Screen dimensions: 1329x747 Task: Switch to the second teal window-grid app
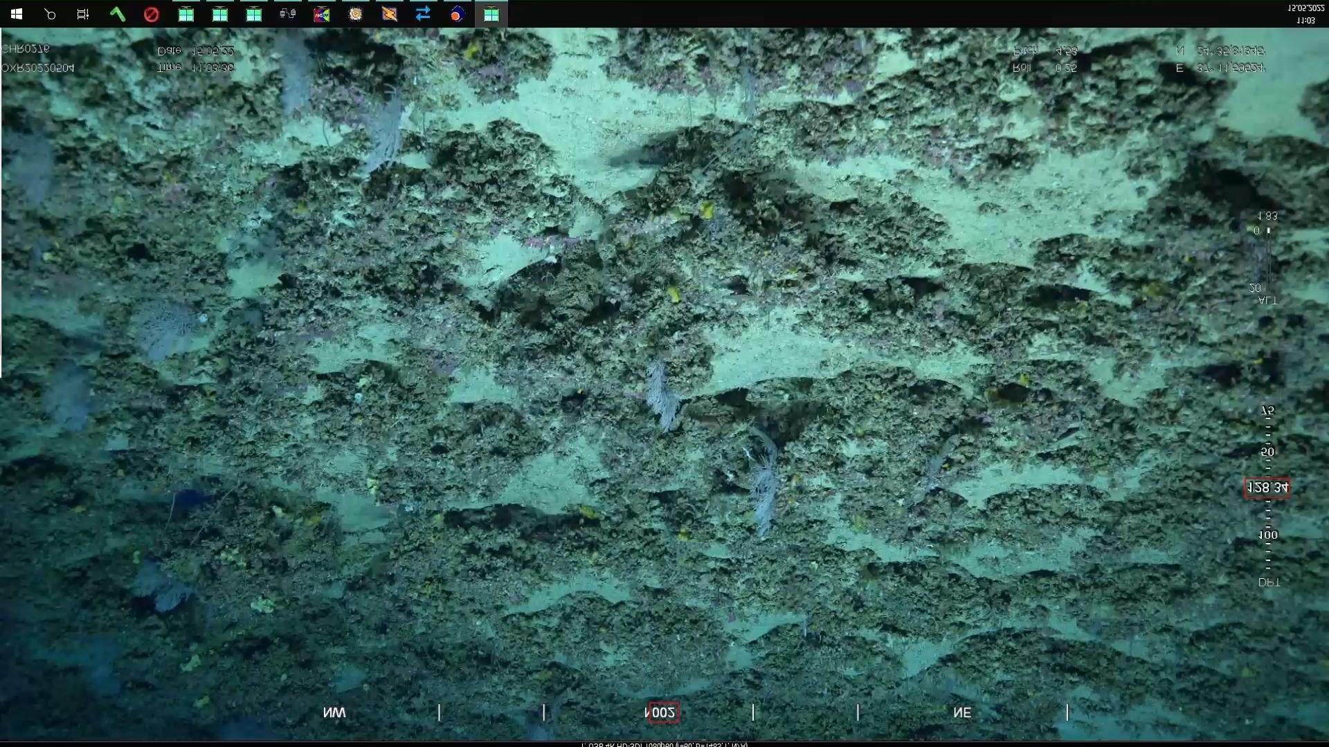219,14
